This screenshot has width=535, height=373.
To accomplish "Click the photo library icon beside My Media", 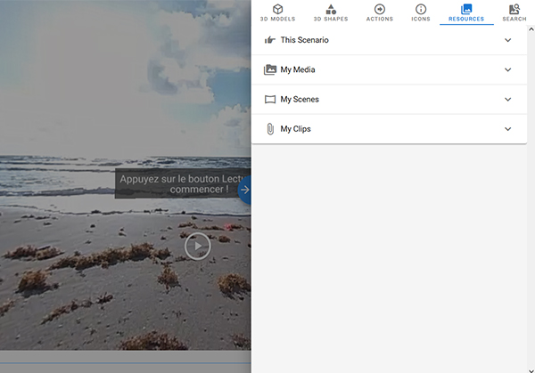I will click(270, 69).
